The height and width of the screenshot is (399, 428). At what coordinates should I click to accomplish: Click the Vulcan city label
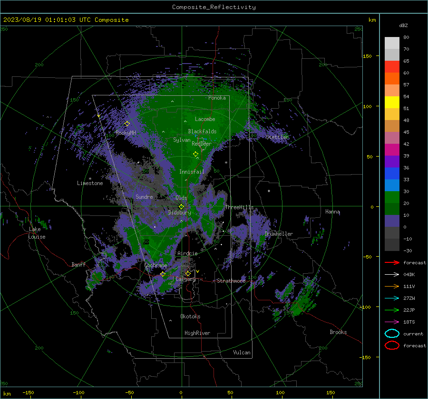click(242, 353)
